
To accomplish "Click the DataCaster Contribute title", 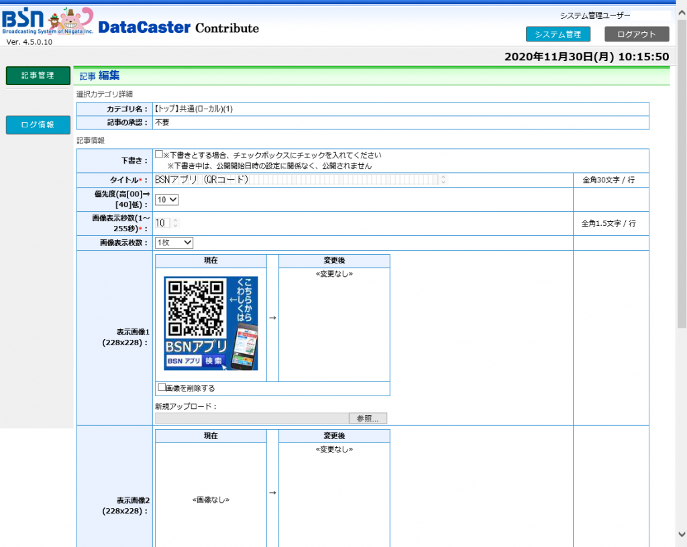I will (178, 27).
